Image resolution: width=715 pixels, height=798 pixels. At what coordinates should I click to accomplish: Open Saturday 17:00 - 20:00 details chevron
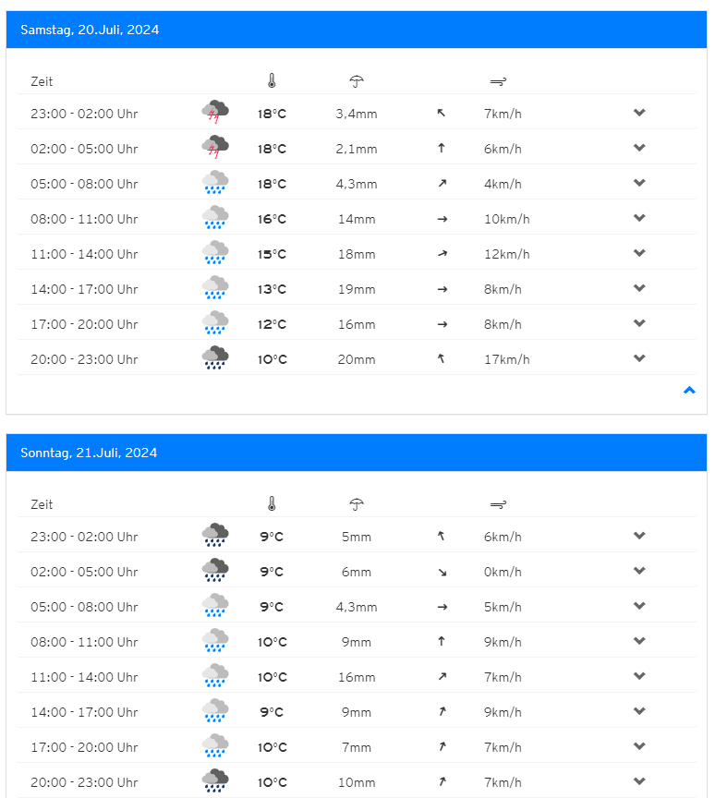pyautogui.click(x=639, y=323)
